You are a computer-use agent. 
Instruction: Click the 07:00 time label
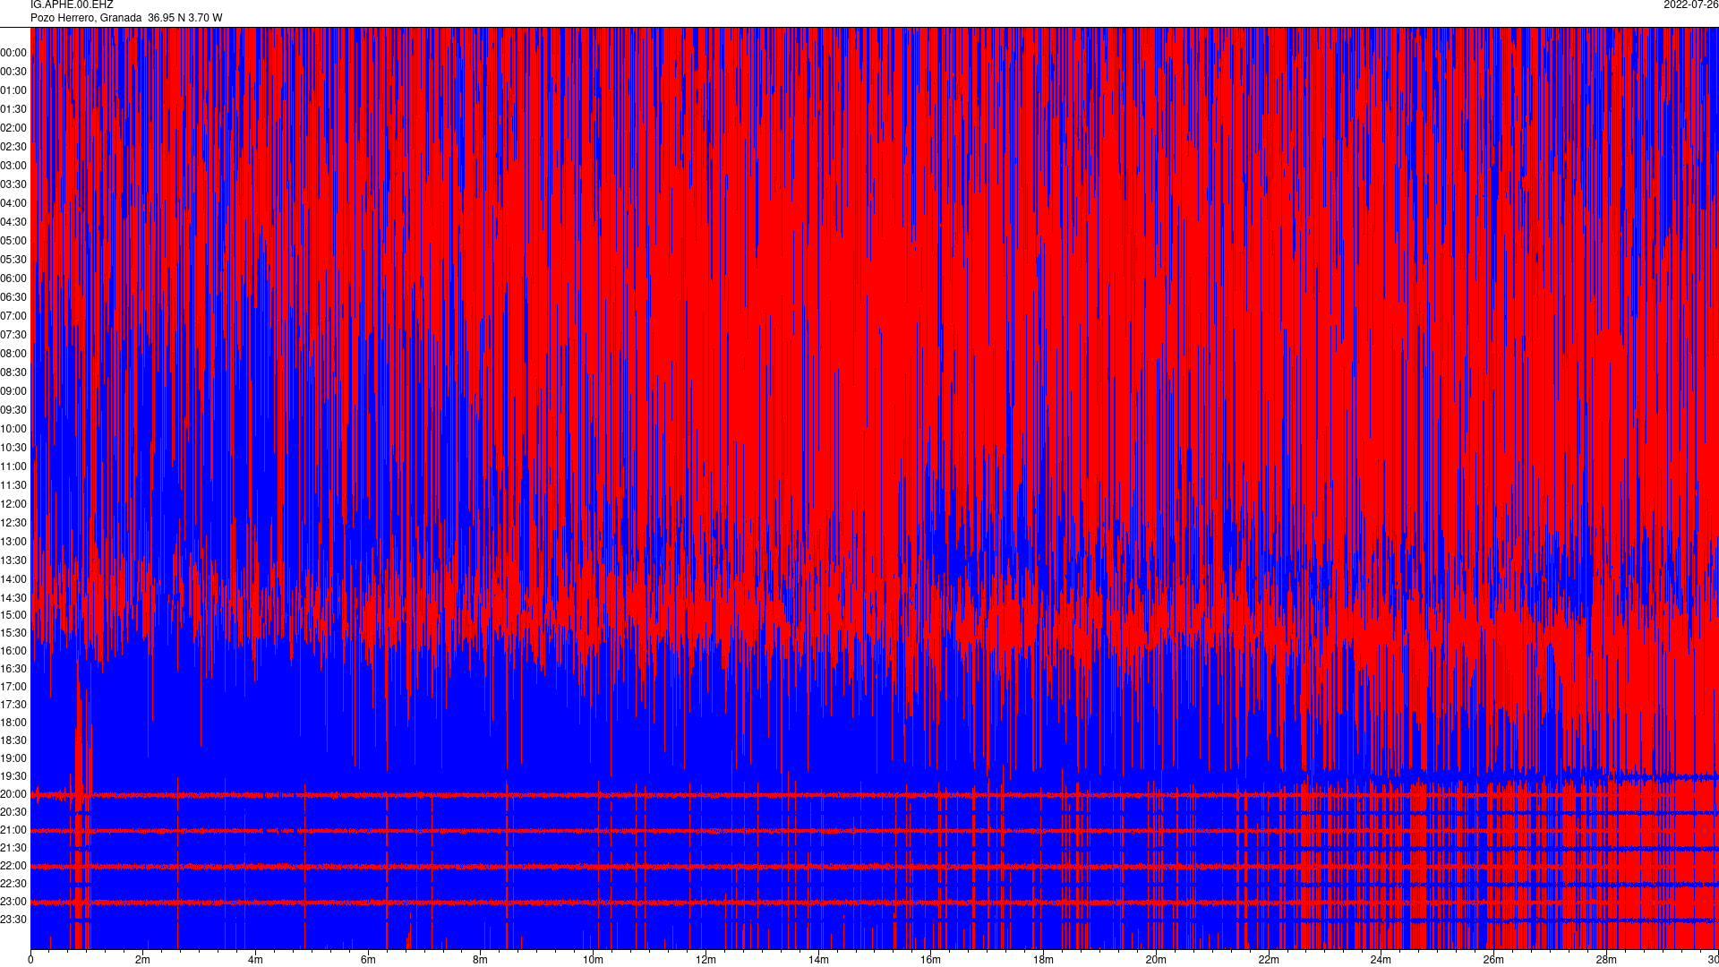pyautogui.click(x=13, y=316)
